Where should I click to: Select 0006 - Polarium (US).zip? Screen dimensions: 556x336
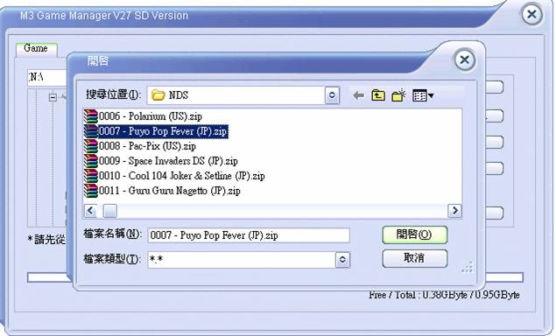[x=143, y=116]
